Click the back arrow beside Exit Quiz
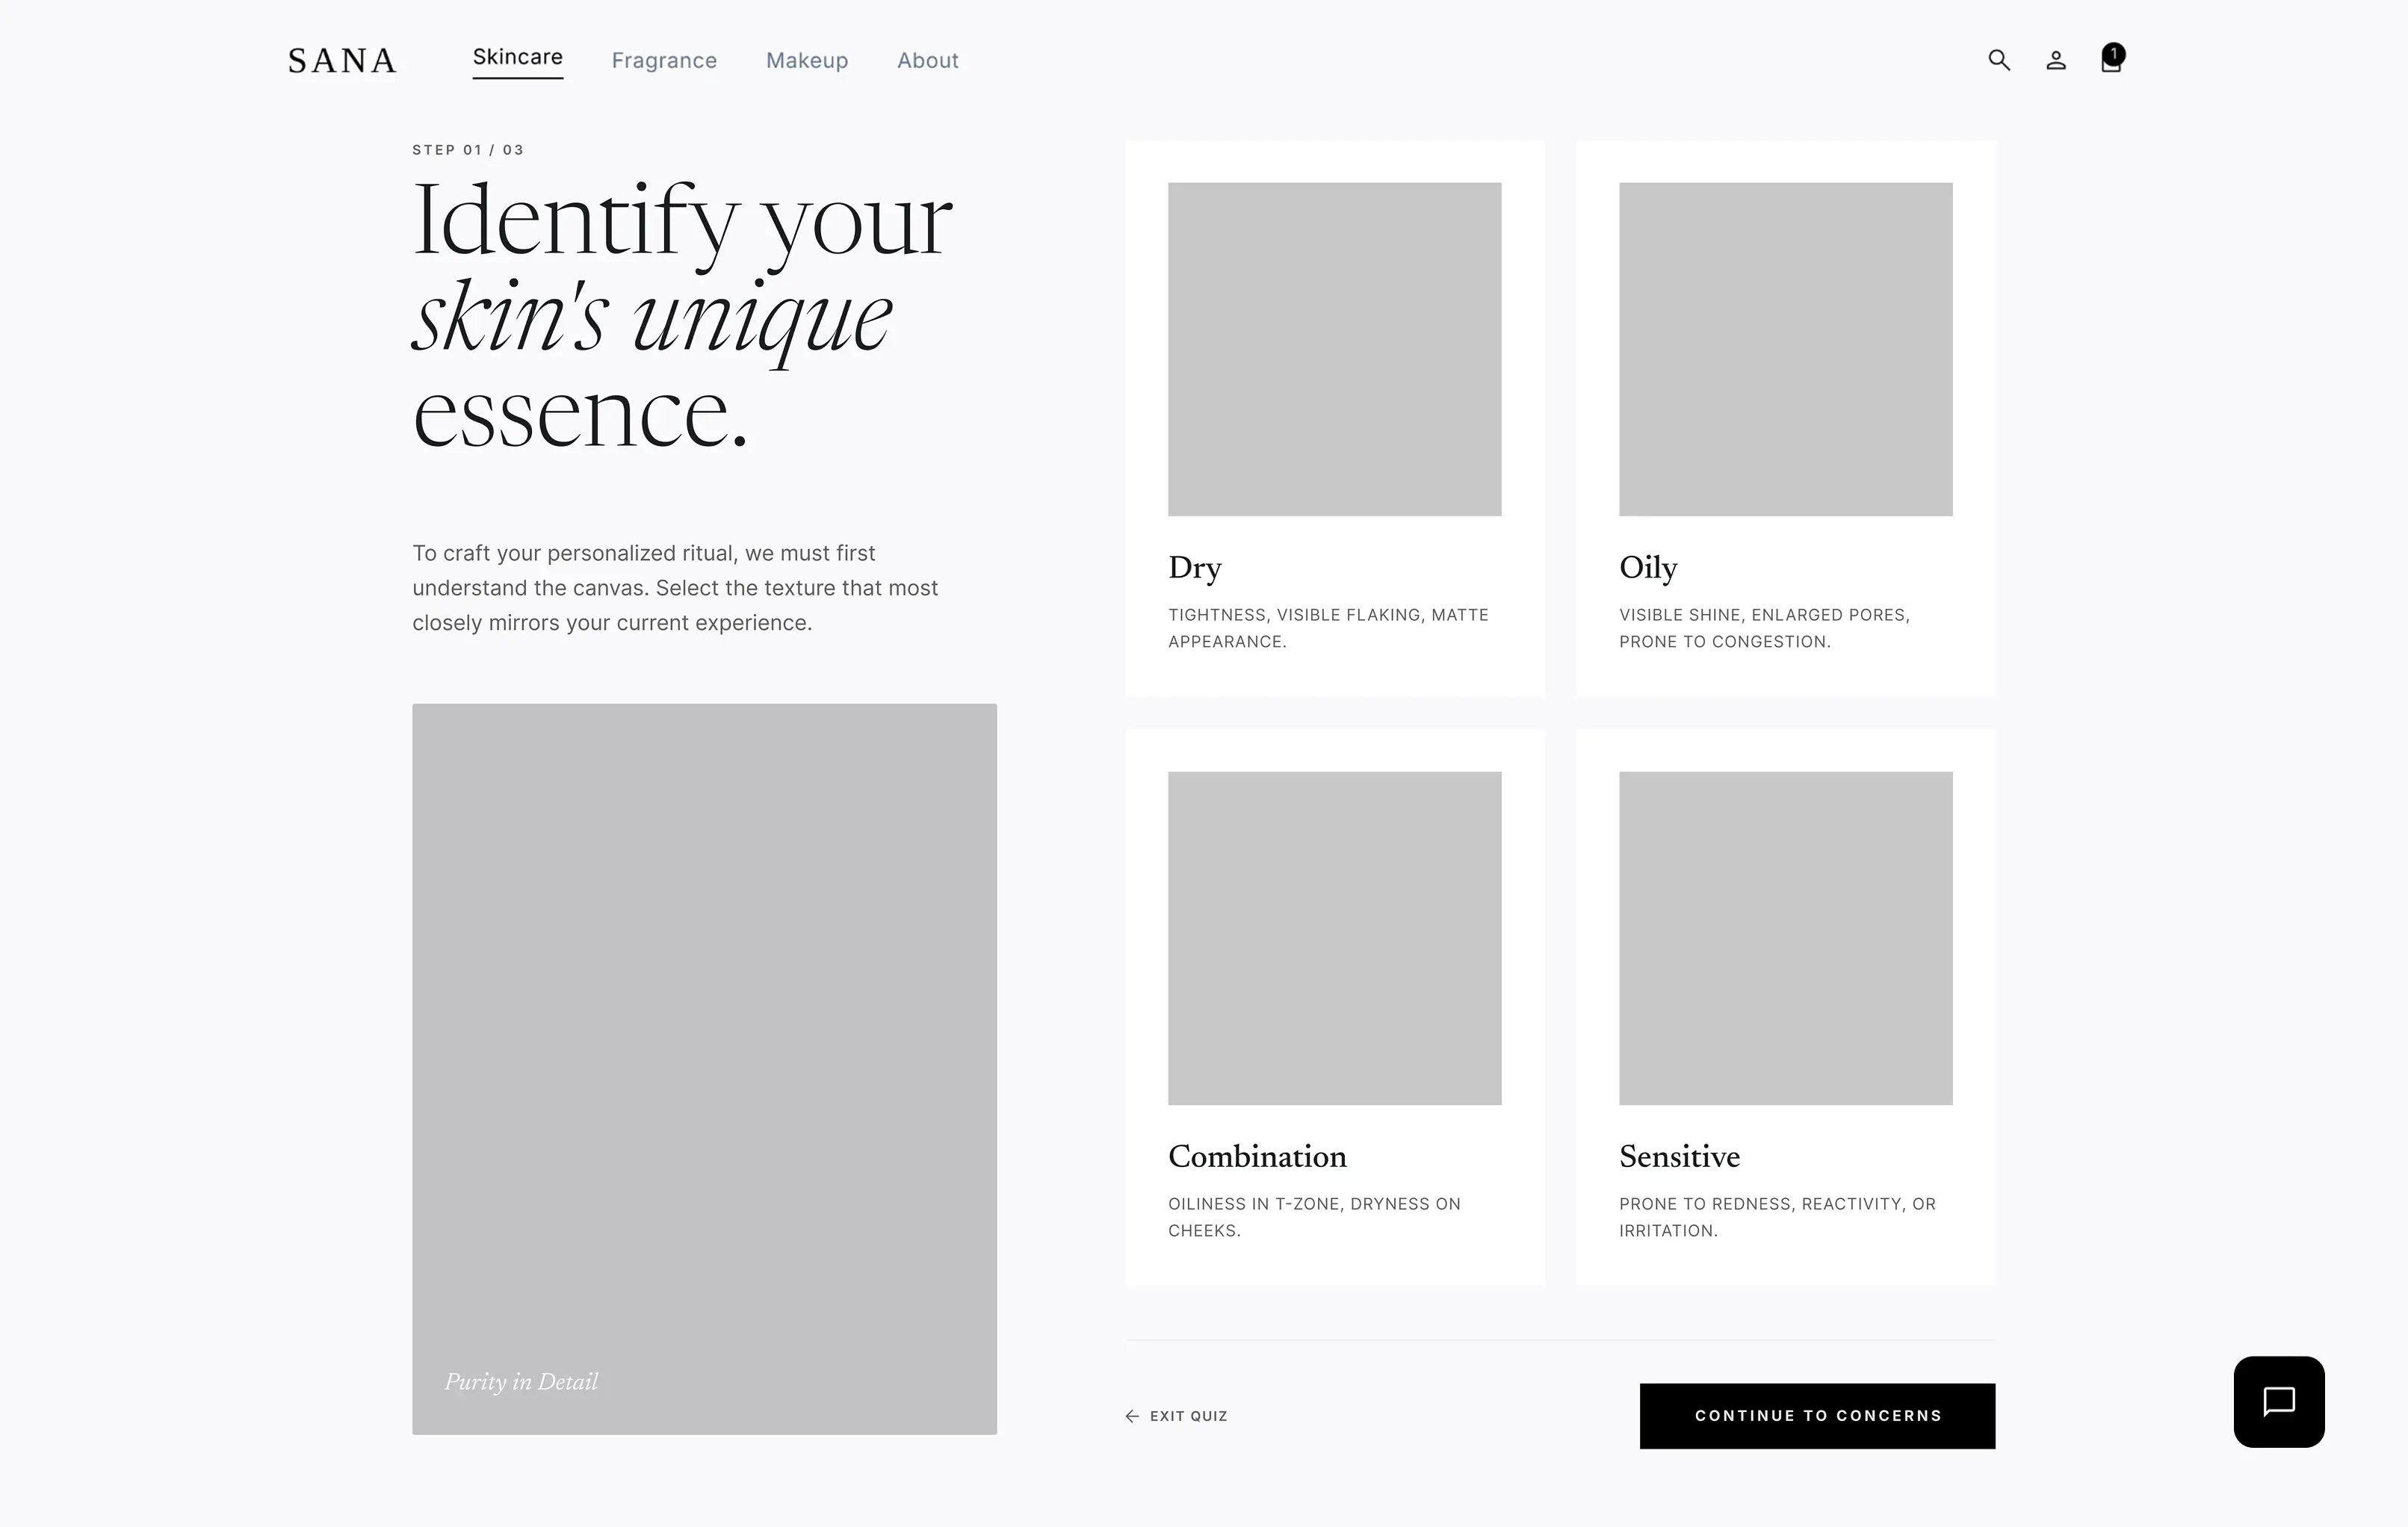Image resolution: width=2408 pixels, height=1527 pixels. 1132,1416
